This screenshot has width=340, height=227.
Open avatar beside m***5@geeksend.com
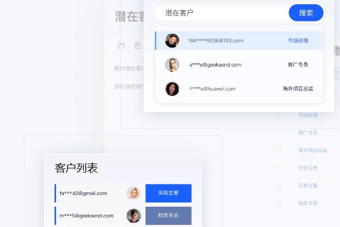click(x=133, y=215)
